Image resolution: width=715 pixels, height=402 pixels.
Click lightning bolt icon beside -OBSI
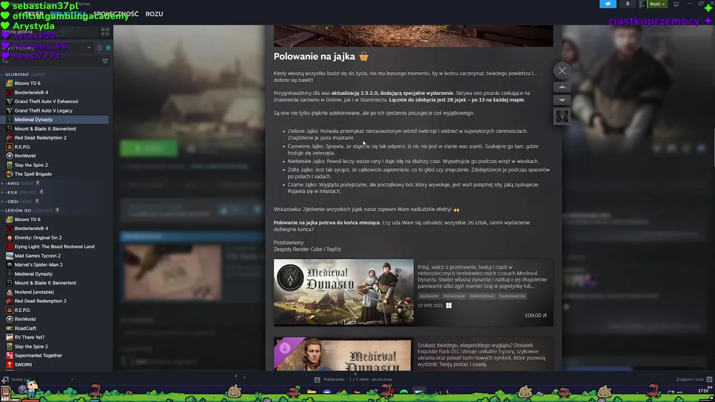tap(37, 201)
